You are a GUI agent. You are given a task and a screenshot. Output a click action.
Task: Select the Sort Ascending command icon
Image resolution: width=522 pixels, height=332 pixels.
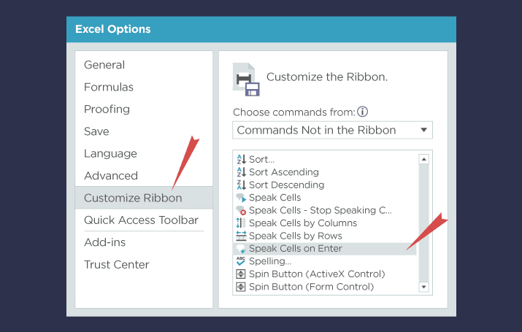[x=241, y=172]
